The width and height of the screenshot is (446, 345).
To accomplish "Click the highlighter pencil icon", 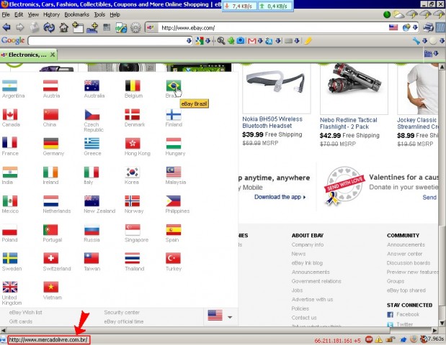I will point(308,41).
